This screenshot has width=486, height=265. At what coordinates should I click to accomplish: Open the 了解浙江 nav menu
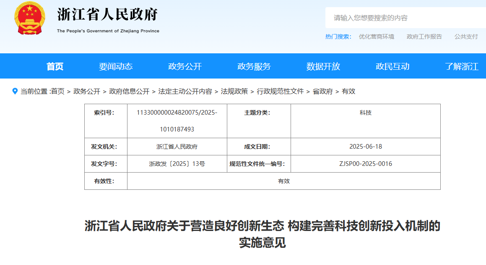[x=462, y=66]
